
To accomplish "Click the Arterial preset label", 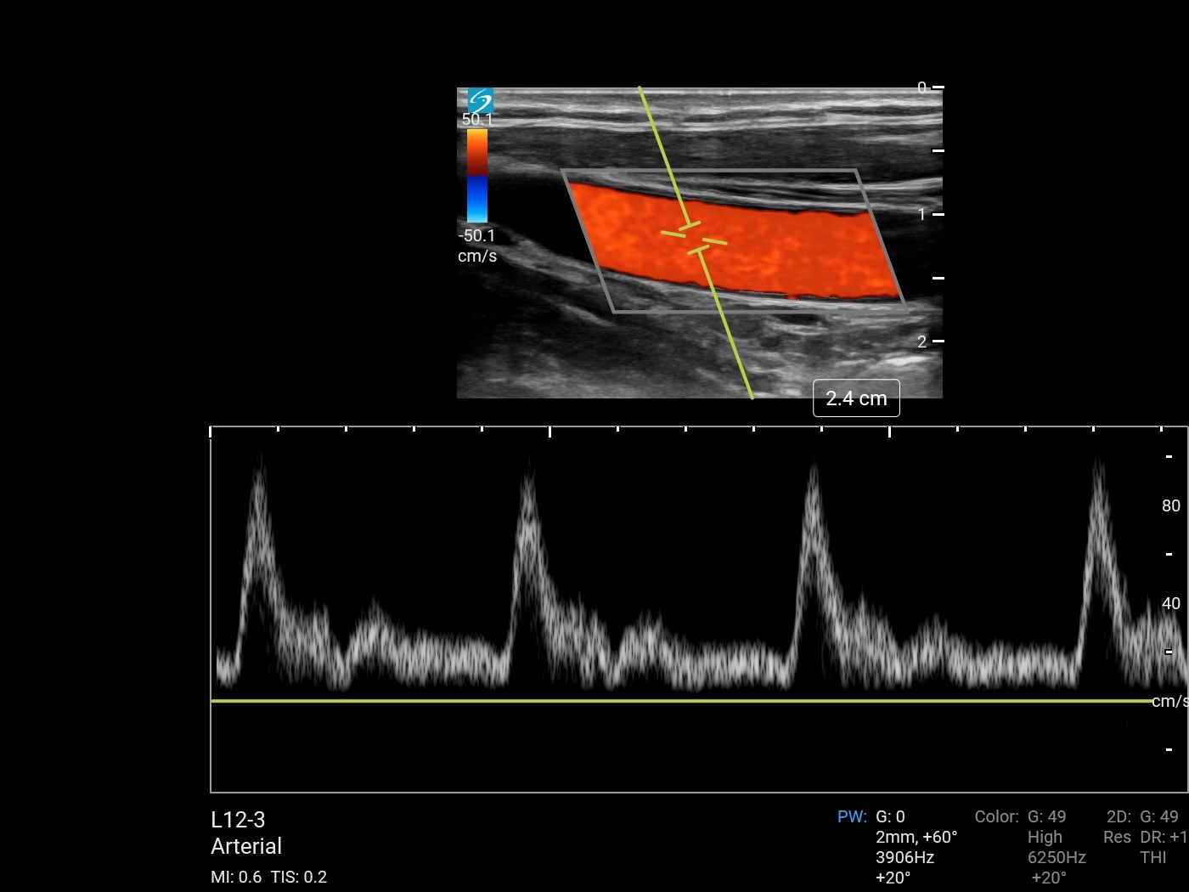I will click(x=246, y=846).
